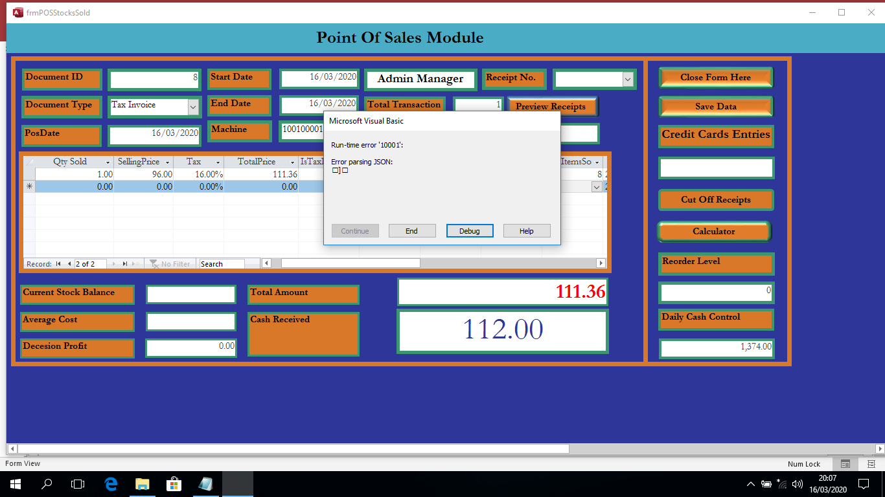This screenshot has width=885, height=497.
Task: Open the Qty Sold column filter arrow
Action: coord(108,162)
